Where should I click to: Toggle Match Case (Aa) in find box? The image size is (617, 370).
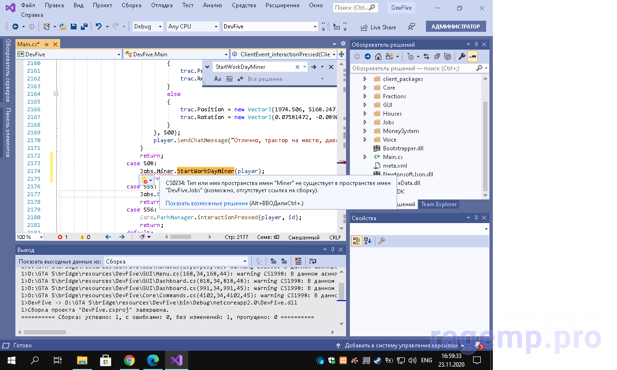click(218, 79)
